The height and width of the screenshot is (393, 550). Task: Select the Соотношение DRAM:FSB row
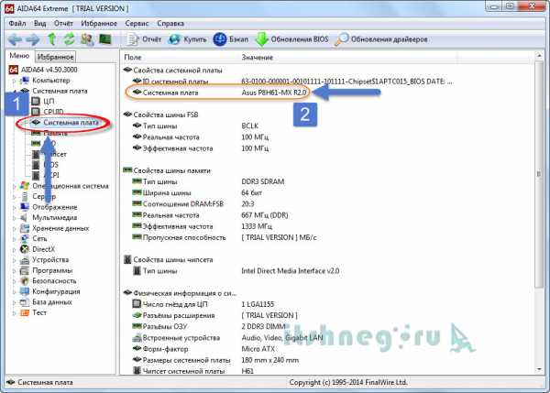[193, 204]
